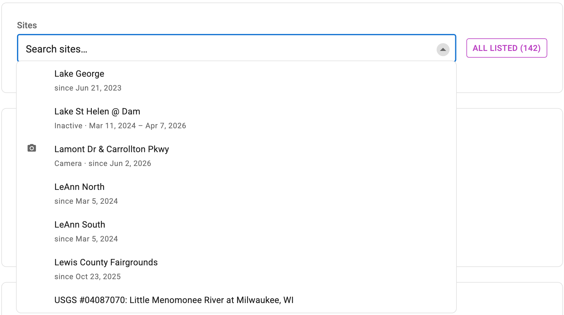
Task: Collapse the sites dropdown arrow
Action: [443, 49]
